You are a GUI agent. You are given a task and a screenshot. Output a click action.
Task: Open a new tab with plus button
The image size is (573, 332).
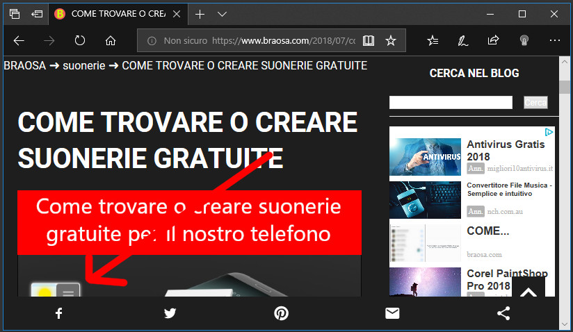[x=200, y=14]
